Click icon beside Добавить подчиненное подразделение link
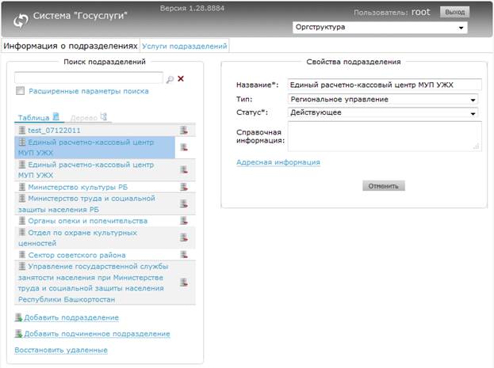494x368 pixels. click(18, 334)
